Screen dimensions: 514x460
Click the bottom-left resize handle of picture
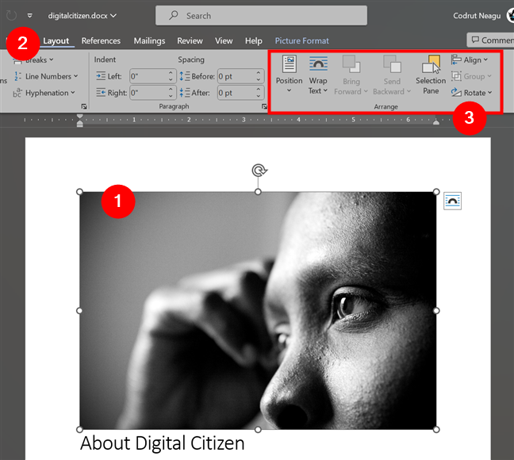pos(79,430)
